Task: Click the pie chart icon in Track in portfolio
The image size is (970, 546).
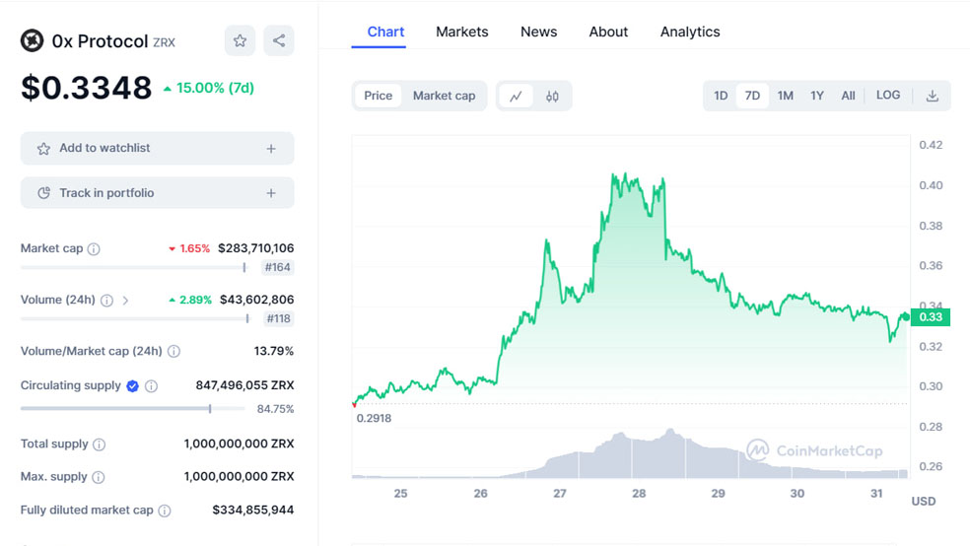Action: [x=43, y=193]
